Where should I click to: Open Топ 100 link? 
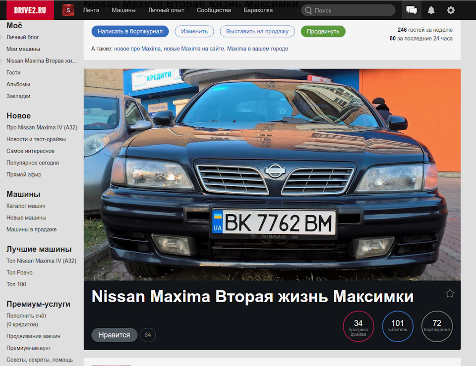(16, 284)
